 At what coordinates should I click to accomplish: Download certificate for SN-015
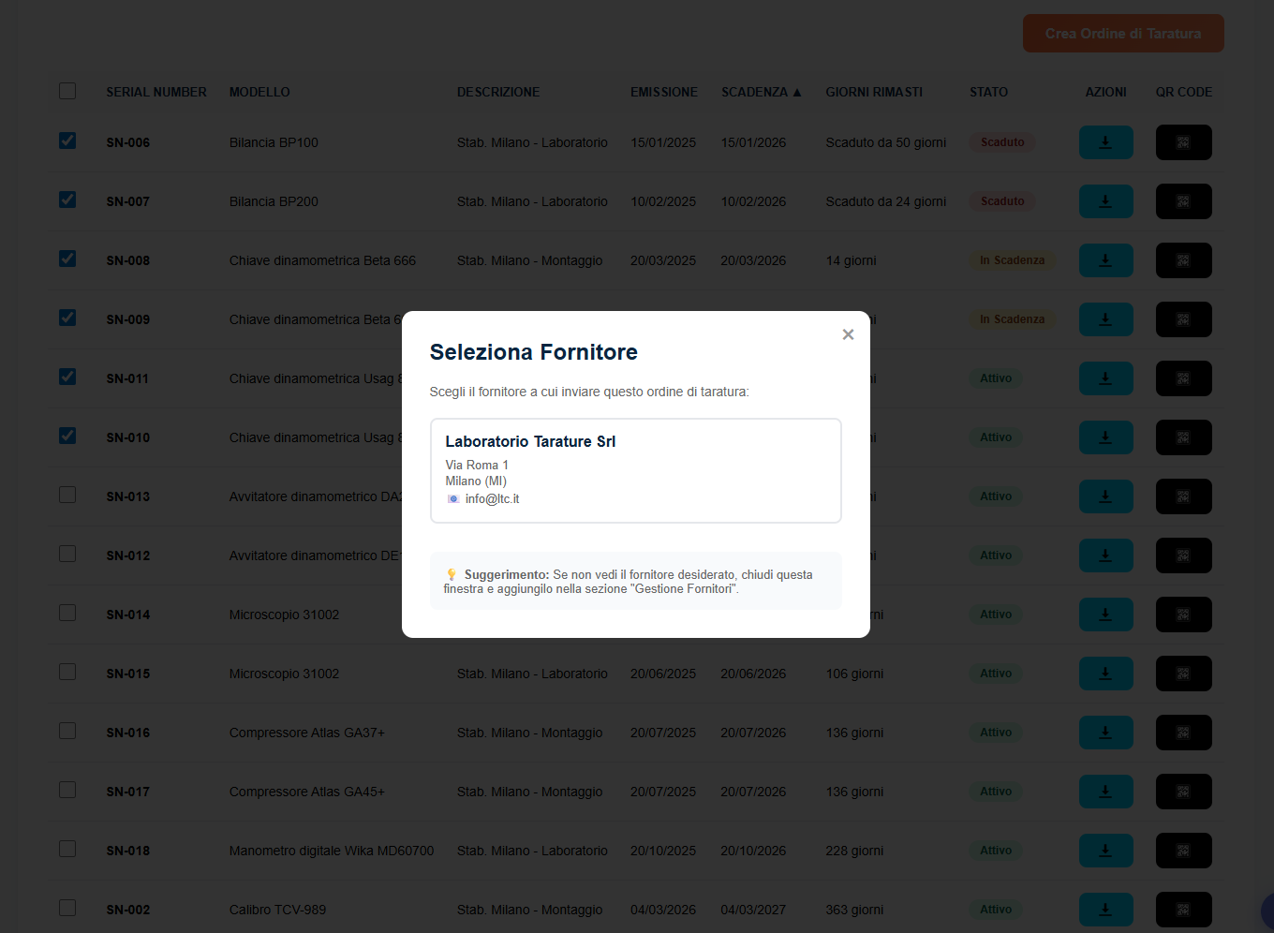pyautogui.click(x=1105, y=674)
